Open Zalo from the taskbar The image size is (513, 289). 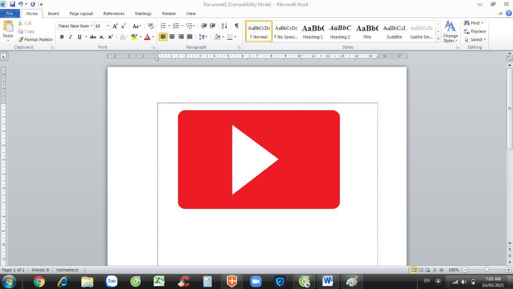click(x=112, y=281)
